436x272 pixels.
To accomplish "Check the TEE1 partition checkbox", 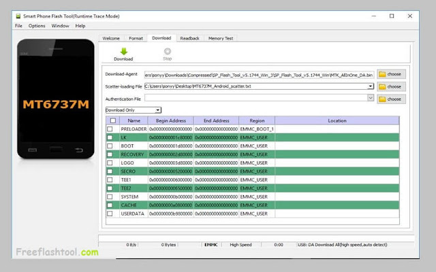I will [110, 180].
